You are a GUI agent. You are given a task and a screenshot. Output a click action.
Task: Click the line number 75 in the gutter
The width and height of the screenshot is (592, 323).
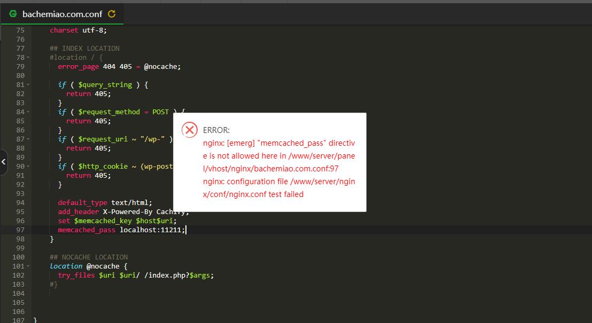20,30
